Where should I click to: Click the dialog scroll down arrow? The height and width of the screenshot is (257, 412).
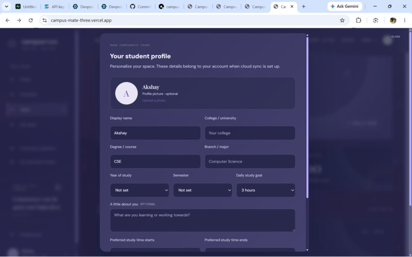click(x=307, y=250)
